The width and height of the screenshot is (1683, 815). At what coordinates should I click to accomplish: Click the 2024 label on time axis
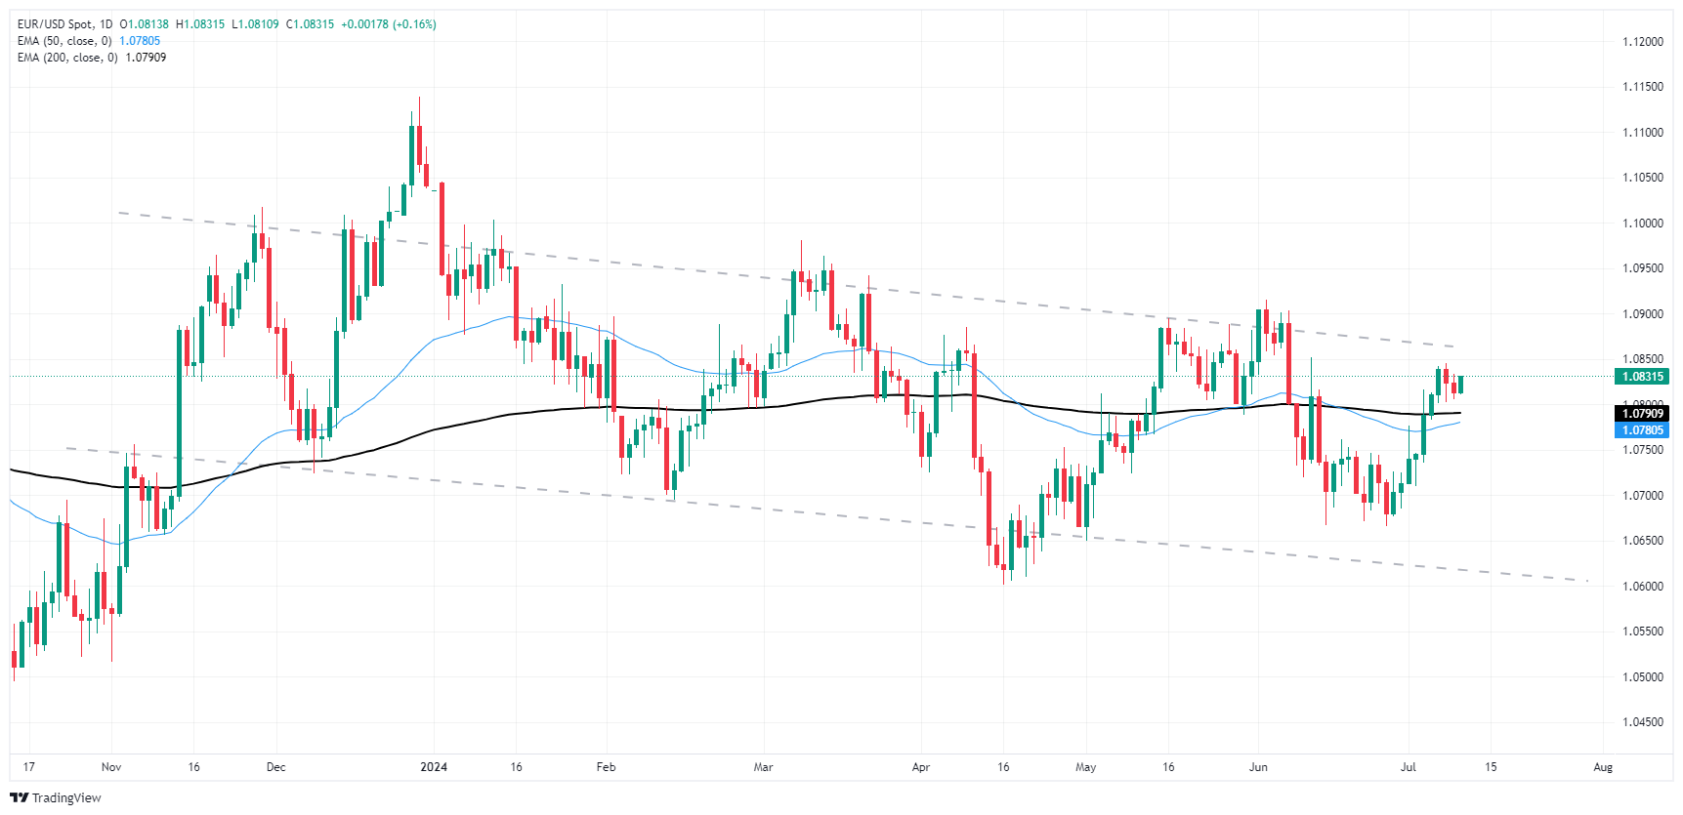click(x=434, y=767)
